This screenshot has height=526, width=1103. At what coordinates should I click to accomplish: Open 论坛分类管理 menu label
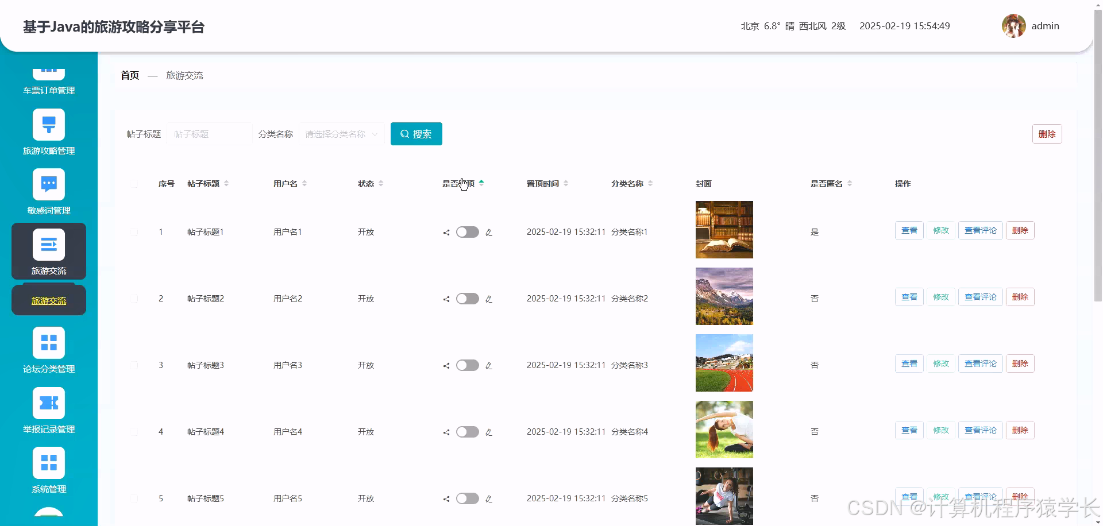(x=49, y=369)
